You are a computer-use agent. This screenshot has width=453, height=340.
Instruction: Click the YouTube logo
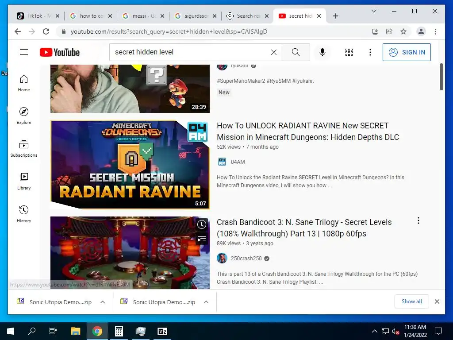(60, 52)
